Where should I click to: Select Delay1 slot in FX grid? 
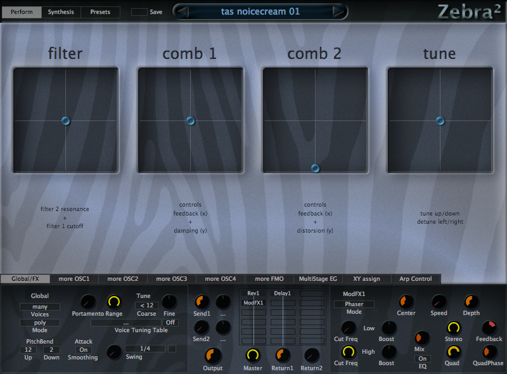click(x=283, y=293)
